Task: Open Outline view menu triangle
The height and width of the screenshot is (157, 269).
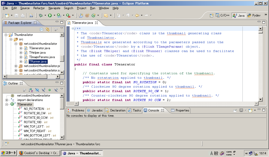Action: point(62,89)
